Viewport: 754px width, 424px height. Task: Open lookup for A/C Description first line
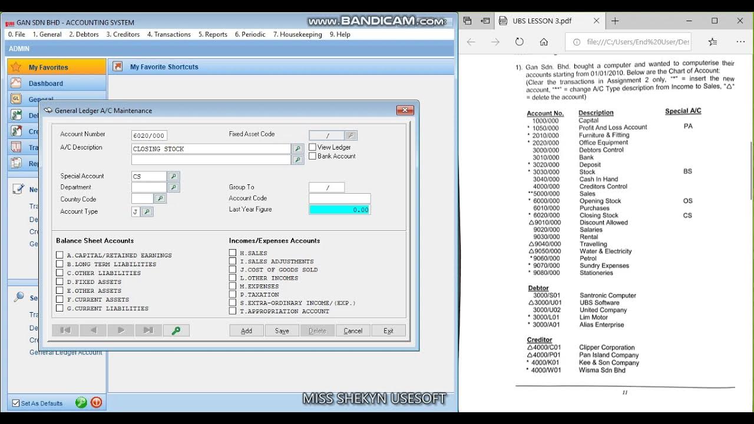[298, 149]
